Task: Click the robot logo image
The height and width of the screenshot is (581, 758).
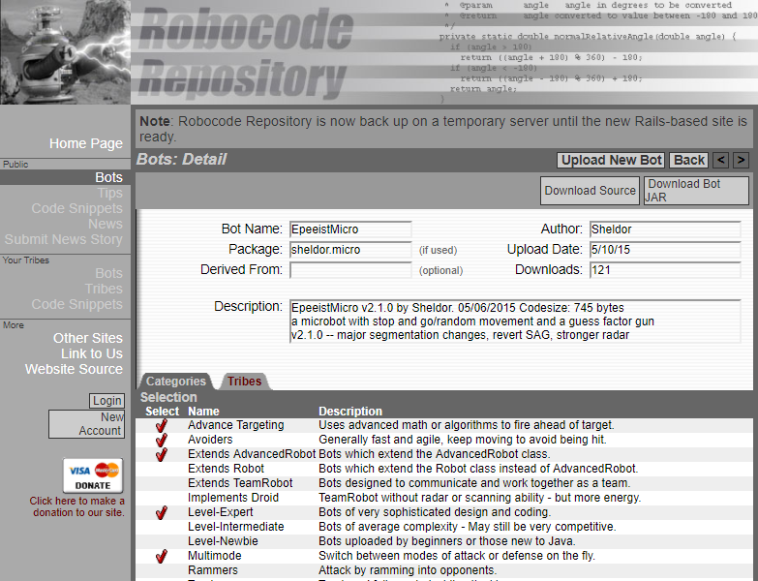Action: [65, 51]
